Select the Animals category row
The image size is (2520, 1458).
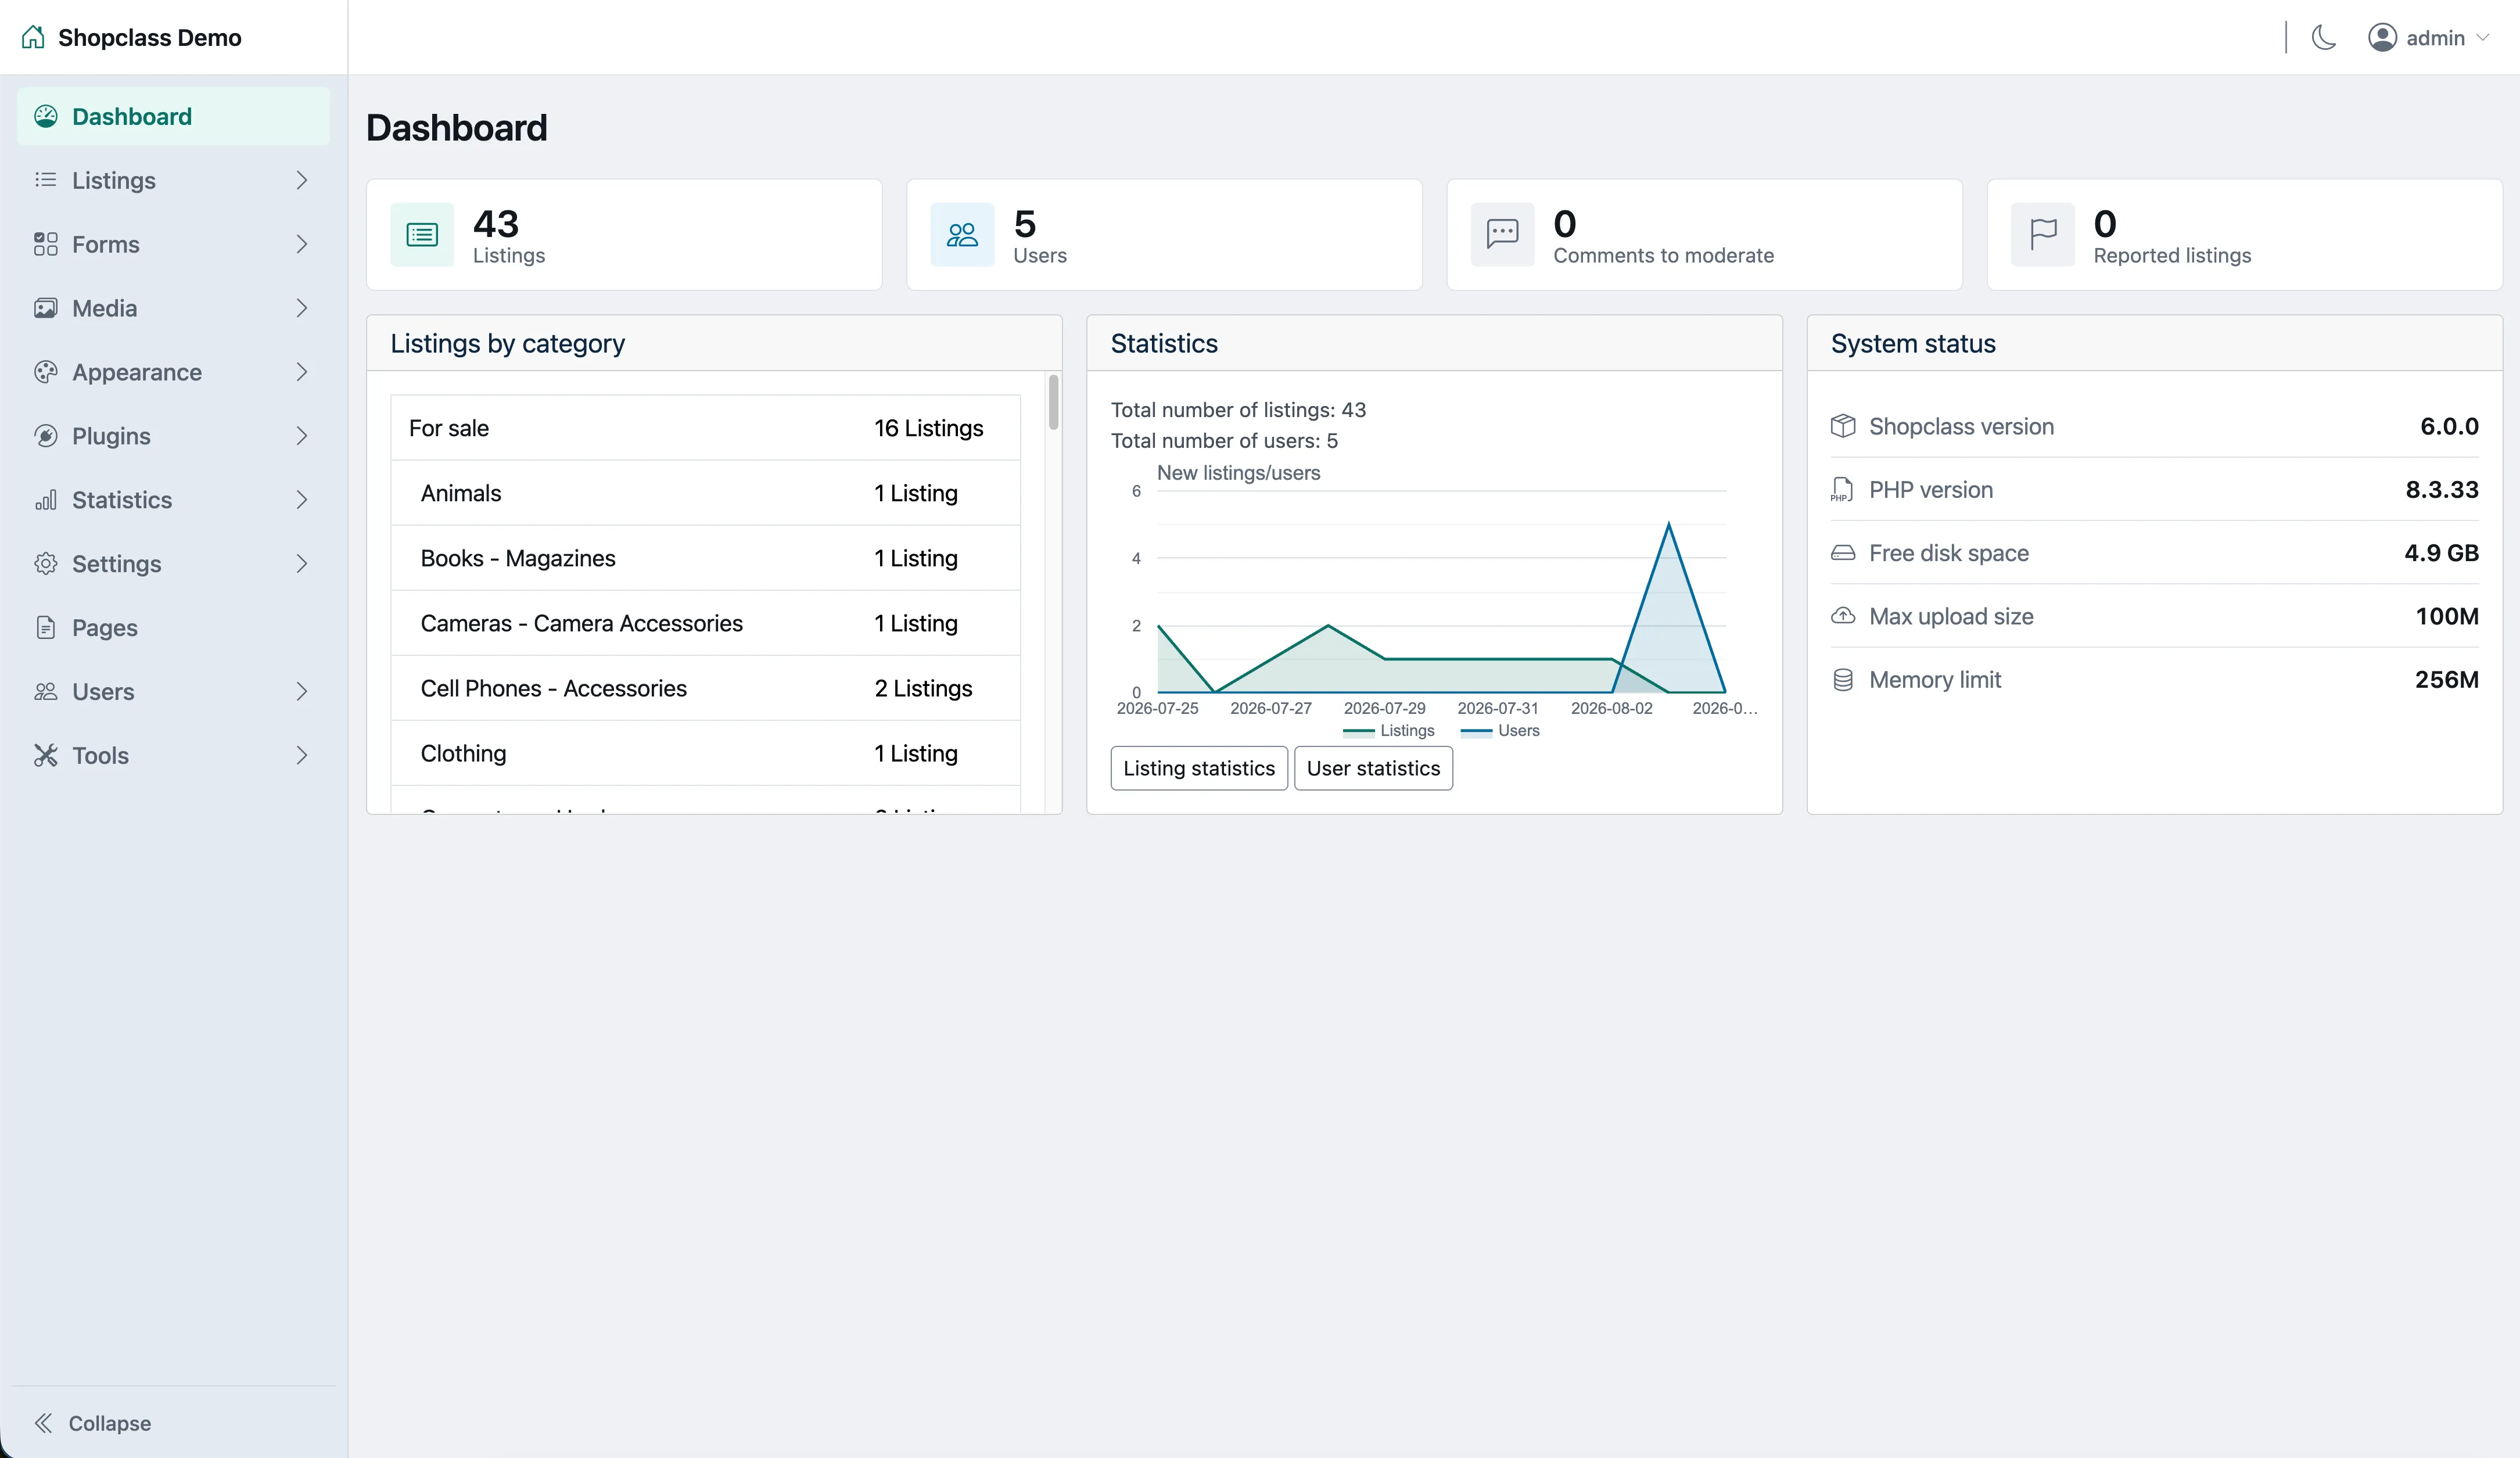705,493
